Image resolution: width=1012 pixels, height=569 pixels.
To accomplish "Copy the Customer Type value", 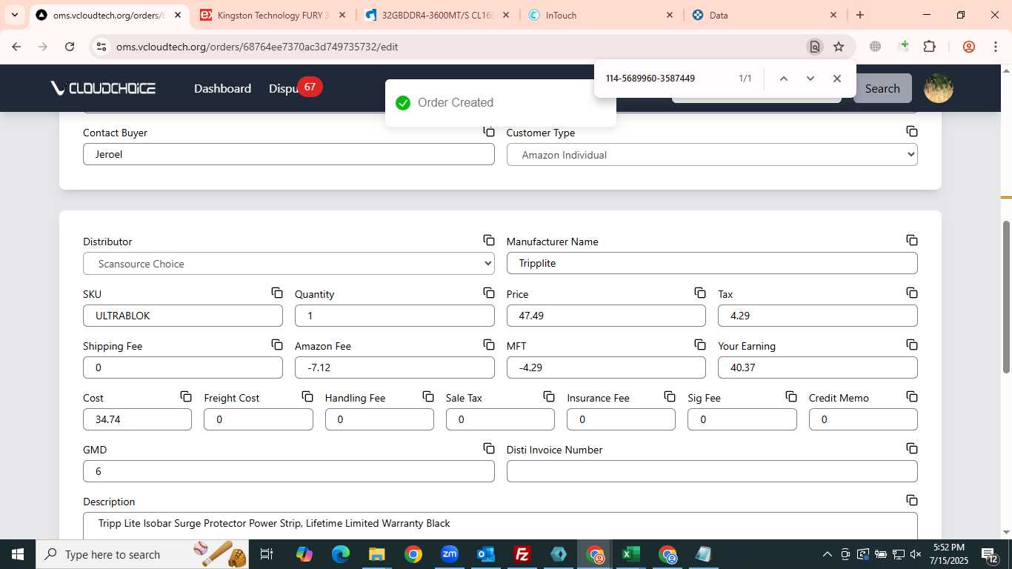I will click(912, 132).
